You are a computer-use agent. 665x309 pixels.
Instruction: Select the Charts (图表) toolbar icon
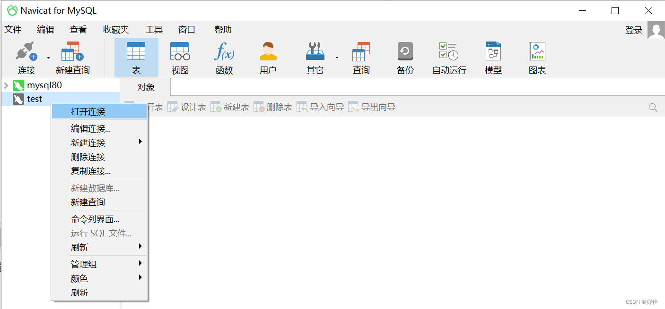coord(537,51)
